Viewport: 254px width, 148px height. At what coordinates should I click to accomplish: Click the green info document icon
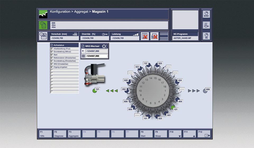[43, 25]
